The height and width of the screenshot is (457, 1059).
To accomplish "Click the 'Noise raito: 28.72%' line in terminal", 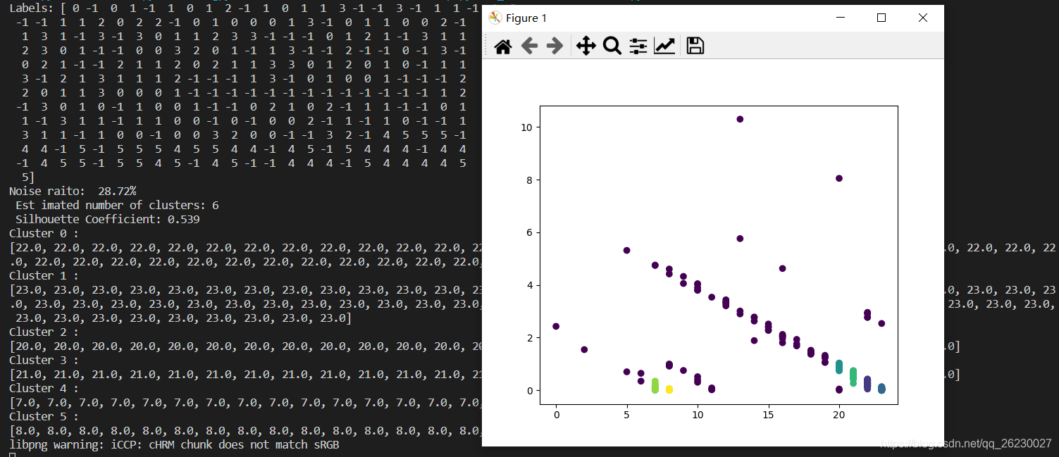I will [x=73, y=191].
